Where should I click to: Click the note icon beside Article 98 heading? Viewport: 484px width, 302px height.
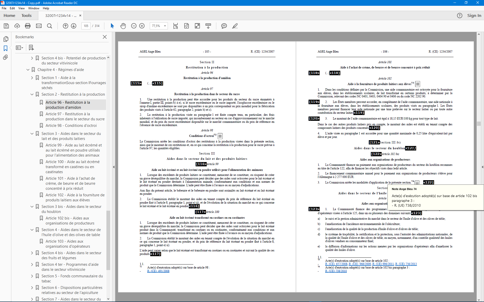pyautogui.click(x=220, y=136)
